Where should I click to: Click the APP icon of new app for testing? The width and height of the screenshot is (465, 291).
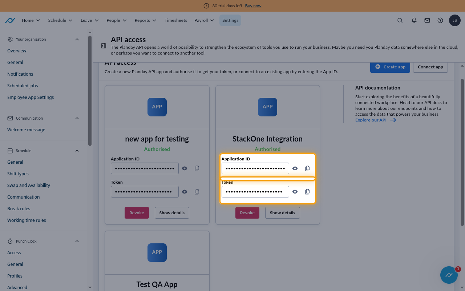(x=157, y=107)
